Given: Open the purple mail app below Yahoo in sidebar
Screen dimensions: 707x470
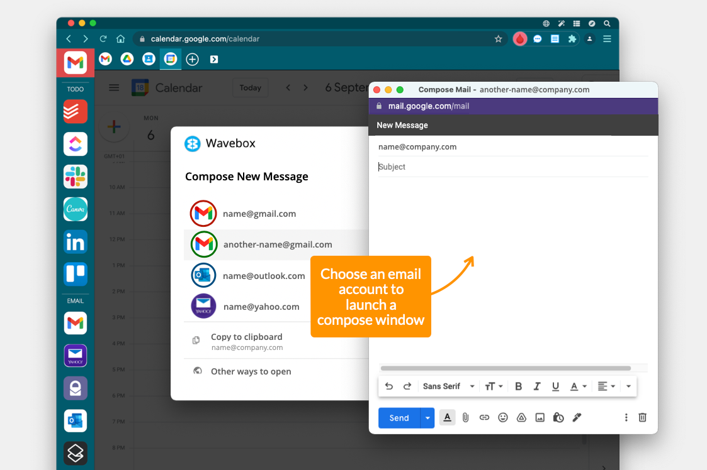Looking at the screenshot, I should (x=76, y=388).
